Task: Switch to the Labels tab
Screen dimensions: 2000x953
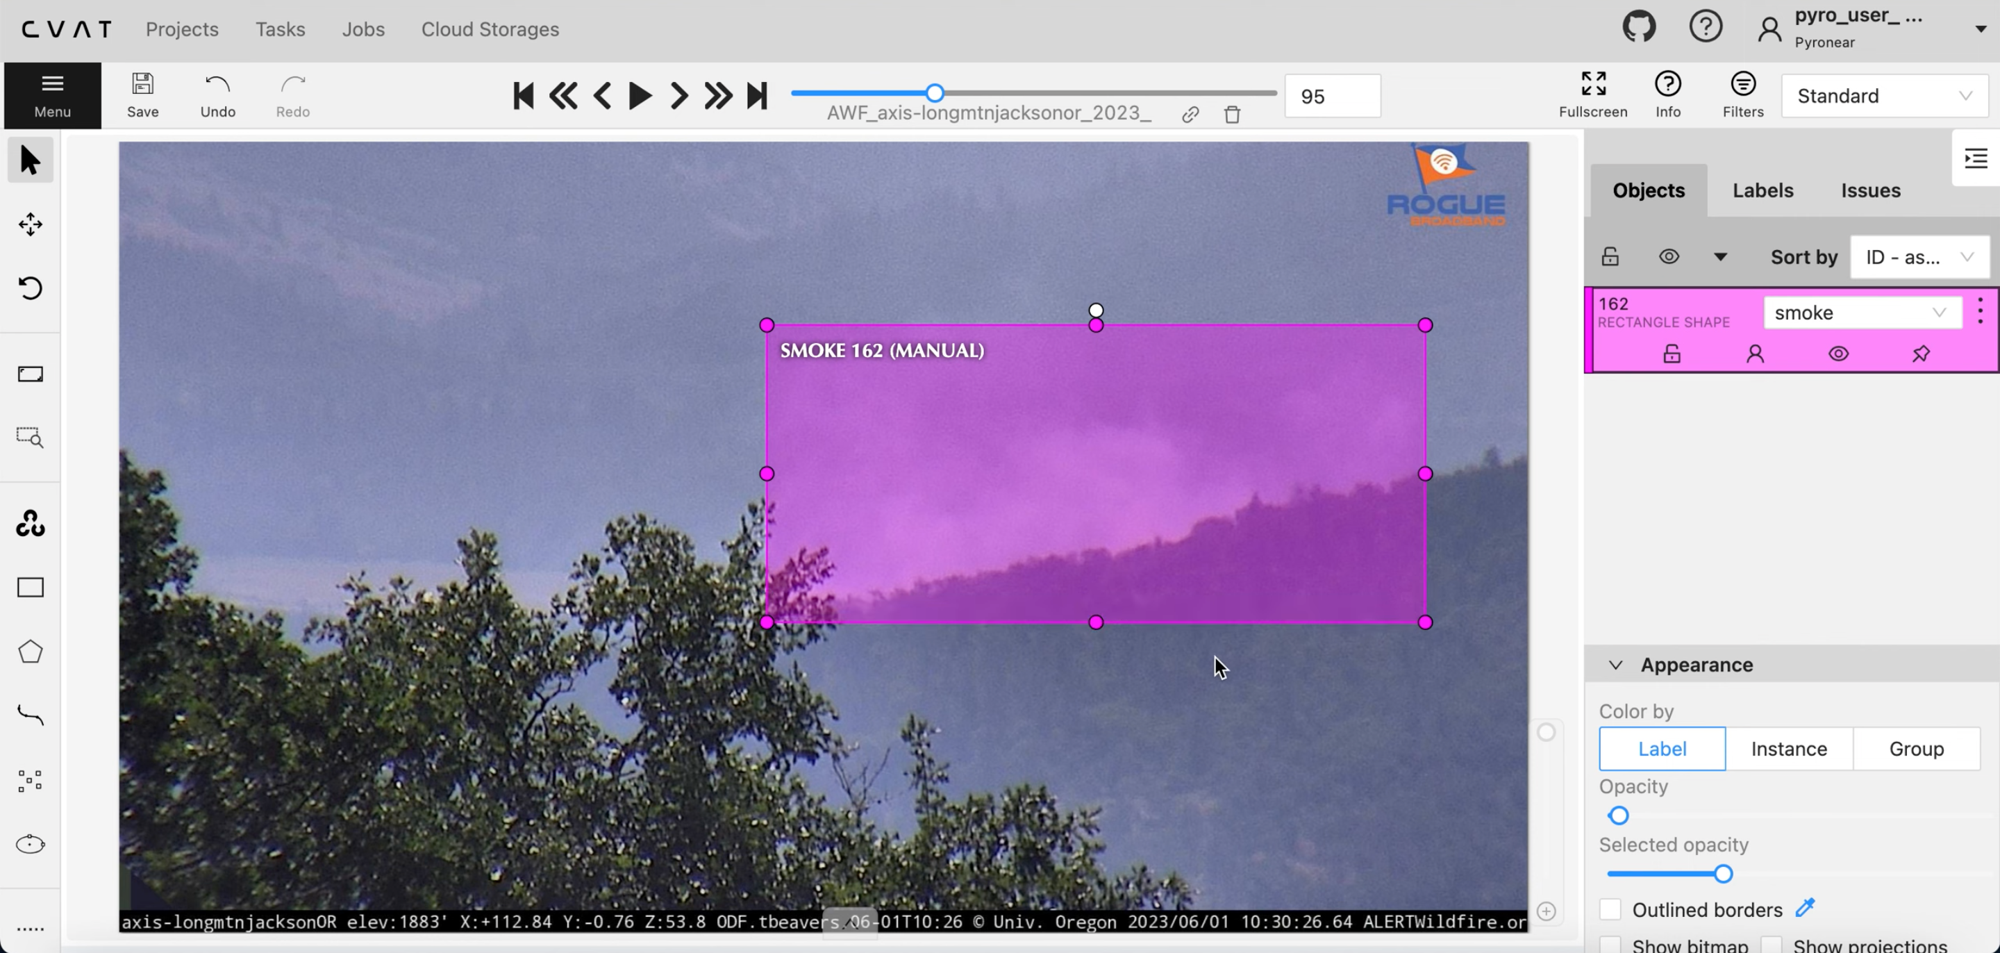Action: [x=1762, y=190]
